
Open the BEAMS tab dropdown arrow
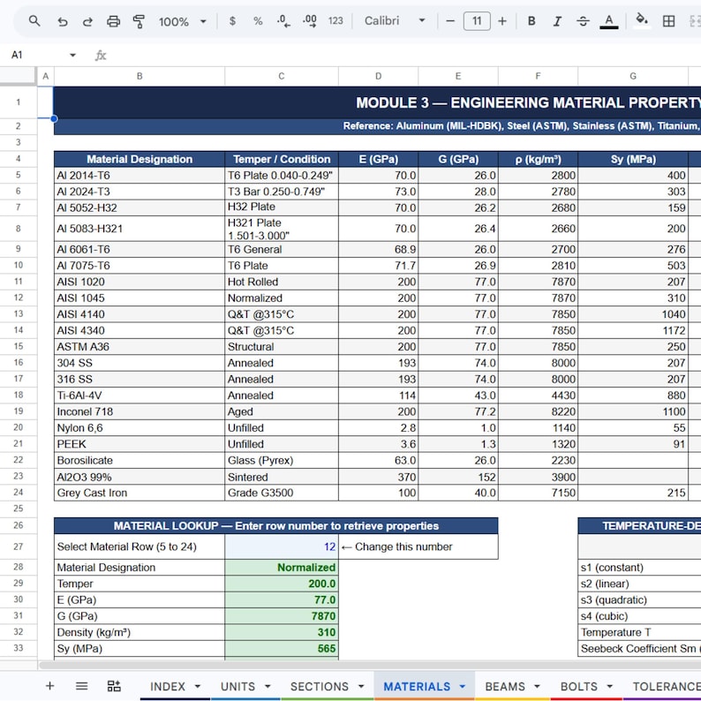(x=537, y=686)
